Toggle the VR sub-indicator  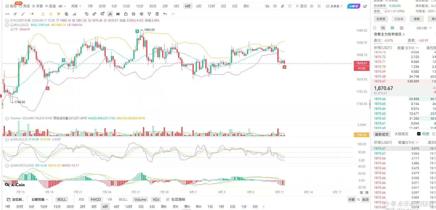tap(110, 200)
